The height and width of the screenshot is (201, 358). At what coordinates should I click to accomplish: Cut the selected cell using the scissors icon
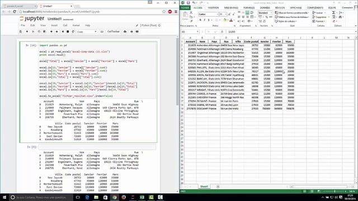[33, 32]
